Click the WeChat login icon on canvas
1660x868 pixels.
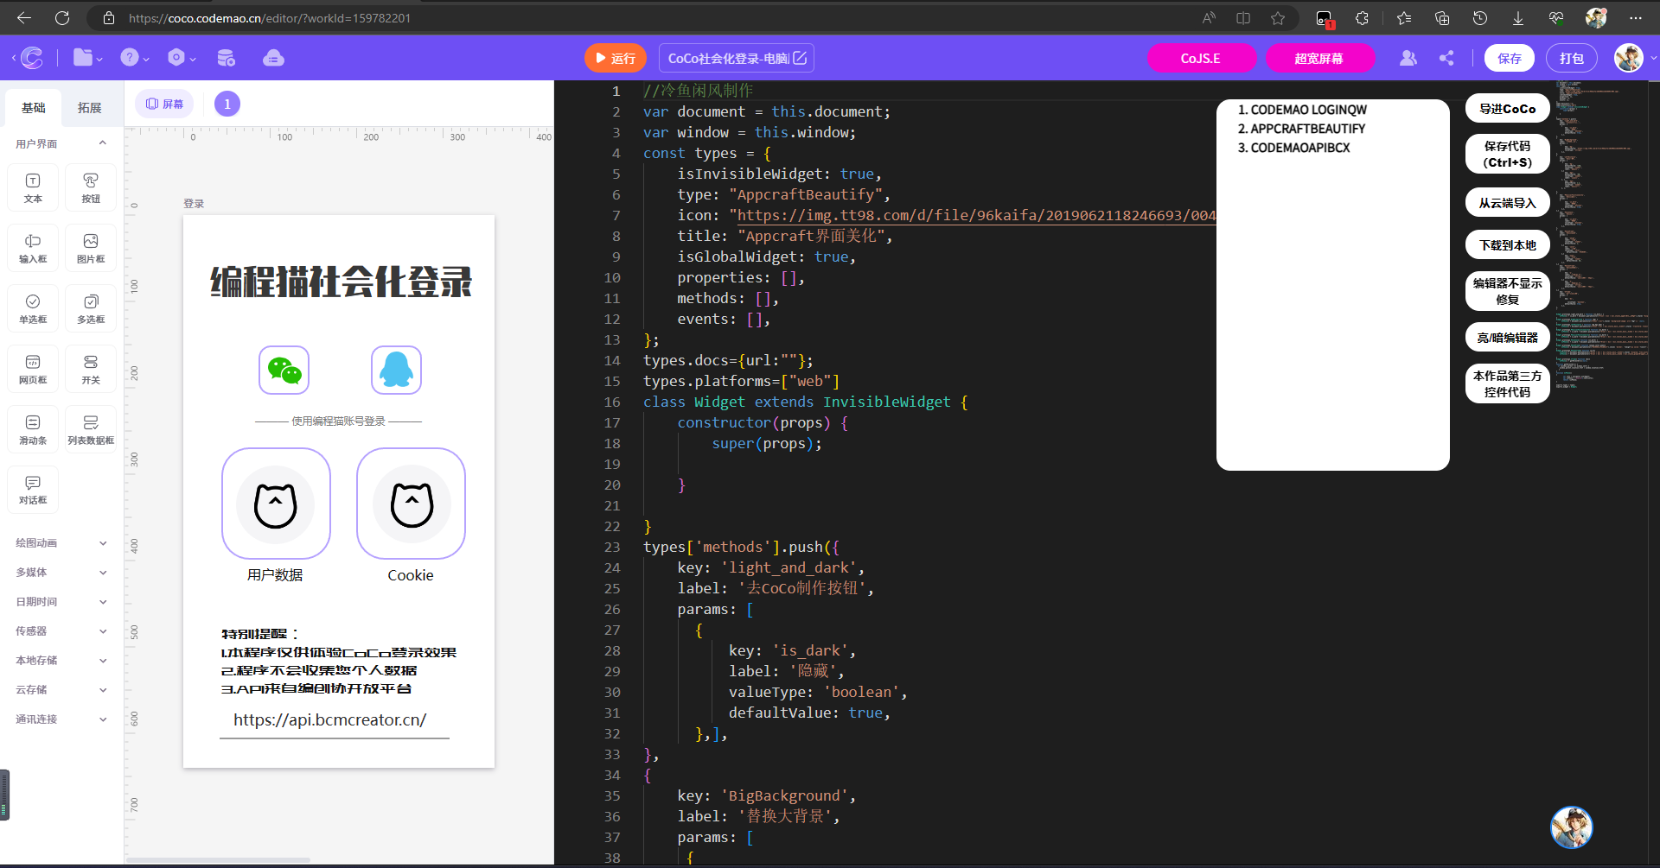(284, 370)
